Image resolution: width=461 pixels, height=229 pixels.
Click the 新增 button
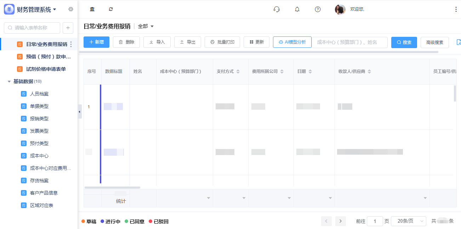(x=96, y=42)
